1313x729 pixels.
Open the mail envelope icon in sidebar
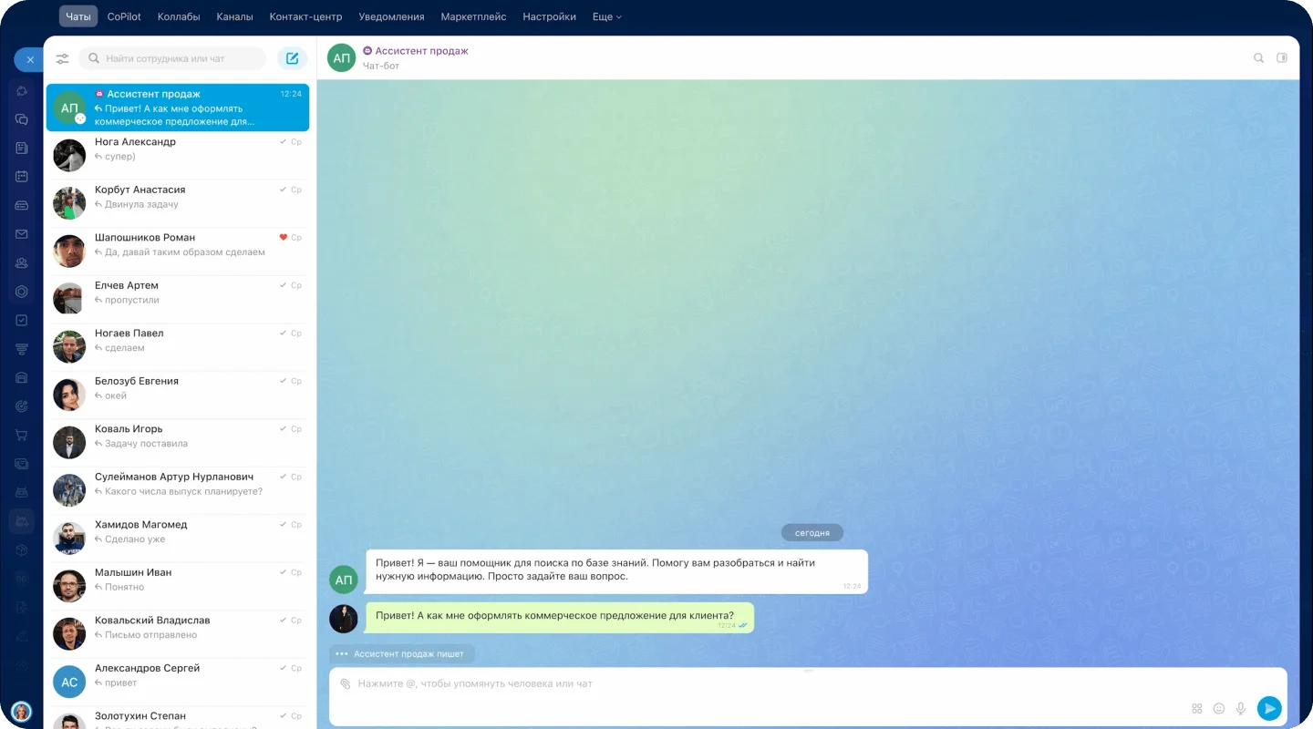tap(22, 234)
